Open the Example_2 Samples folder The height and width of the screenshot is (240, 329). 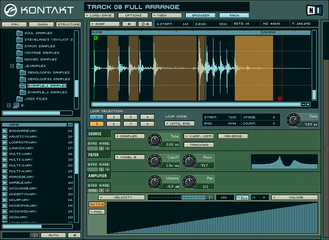pyautogui.click(x=47, y=92)
